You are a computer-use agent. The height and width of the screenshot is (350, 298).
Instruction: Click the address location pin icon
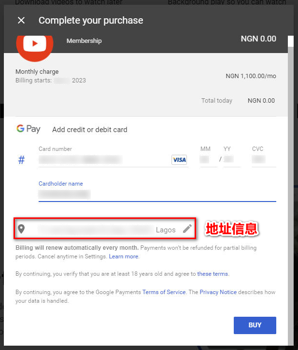point(21,229)
